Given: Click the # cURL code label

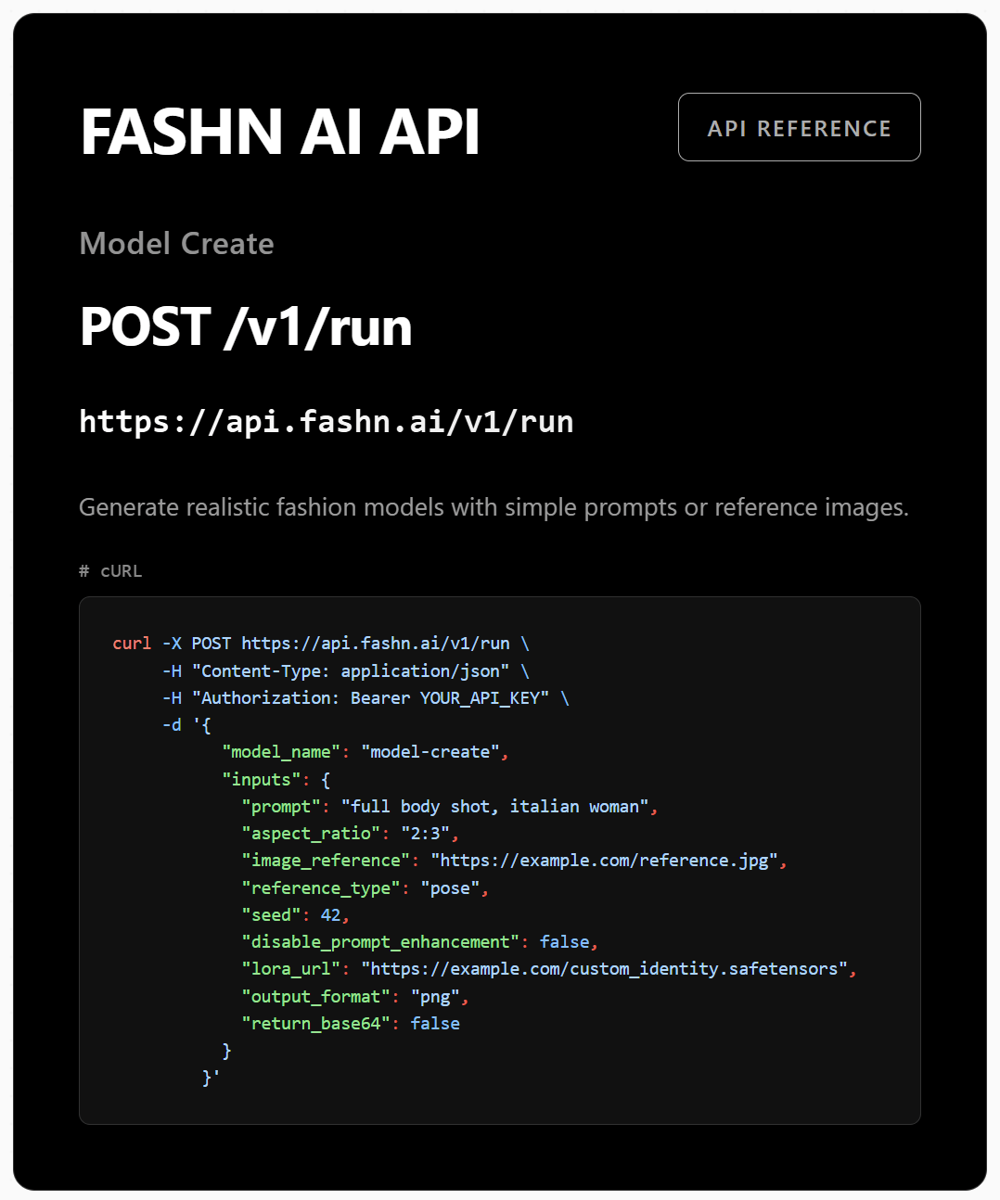Looking at the screenshot, I should [x=110, y=571].
